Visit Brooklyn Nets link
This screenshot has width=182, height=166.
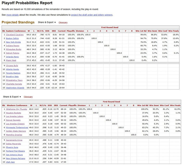pyautogui.click(x=12, y=77)
